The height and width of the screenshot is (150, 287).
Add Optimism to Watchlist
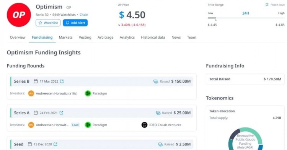(x=48, y=23)
